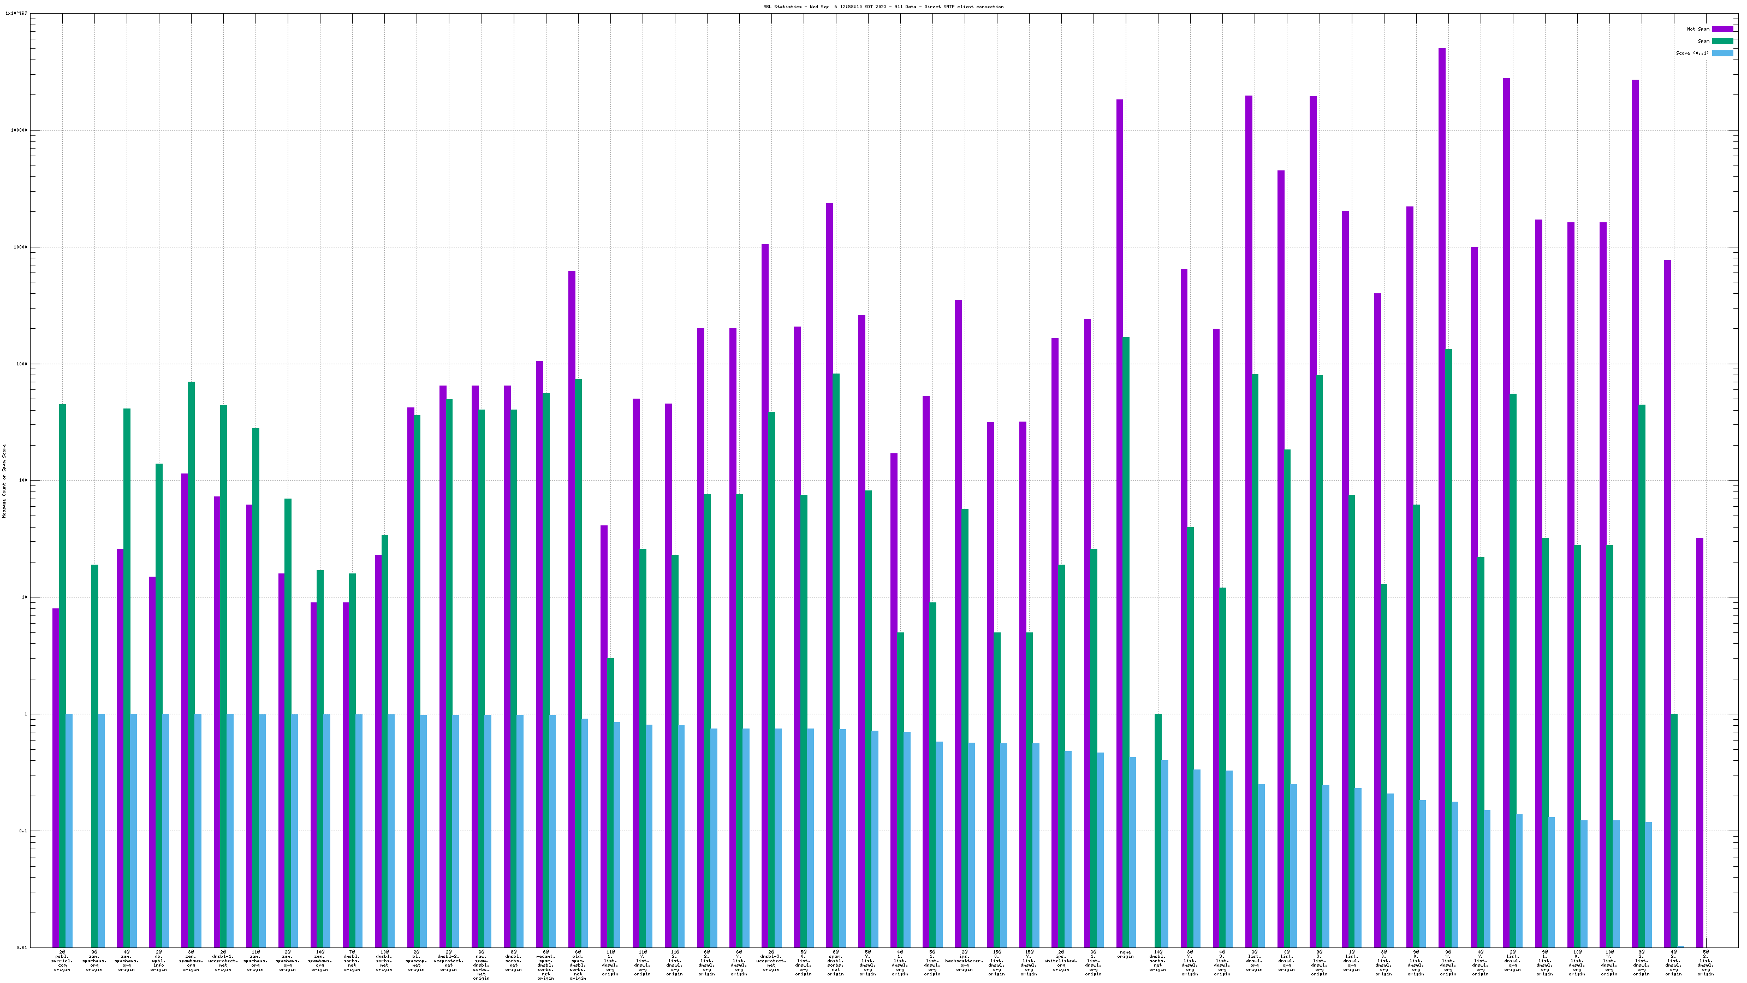
Task: Click the dnsbl-3.uceprotect.net axis label
Action: click(x=771, y=961)
